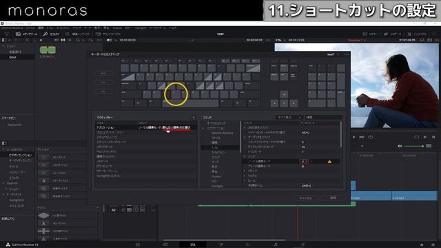Open the Timeline 1 name dropdown

pos(356,40)
